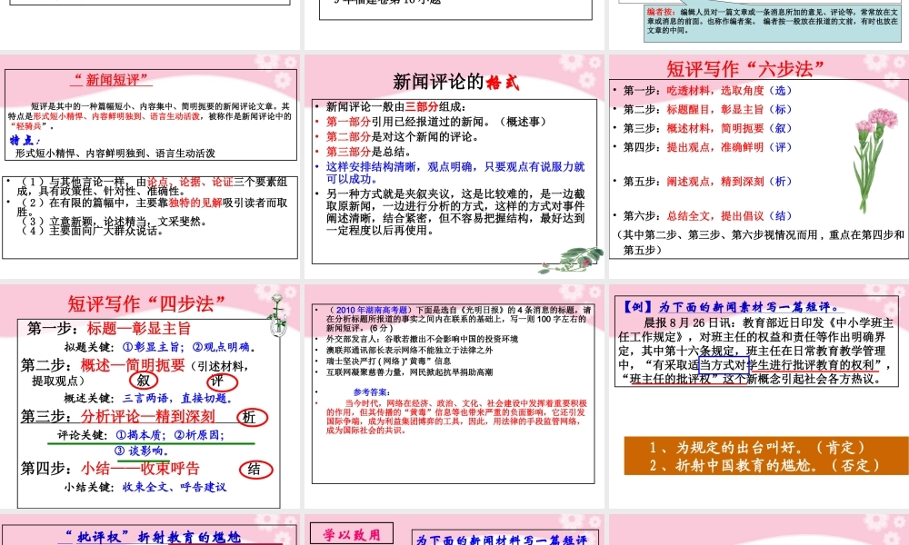Click the orange box line 1、为规定的出台叫好。（肯定）
The width and height of the screenshot is (909, 545).
coord(758,448)
